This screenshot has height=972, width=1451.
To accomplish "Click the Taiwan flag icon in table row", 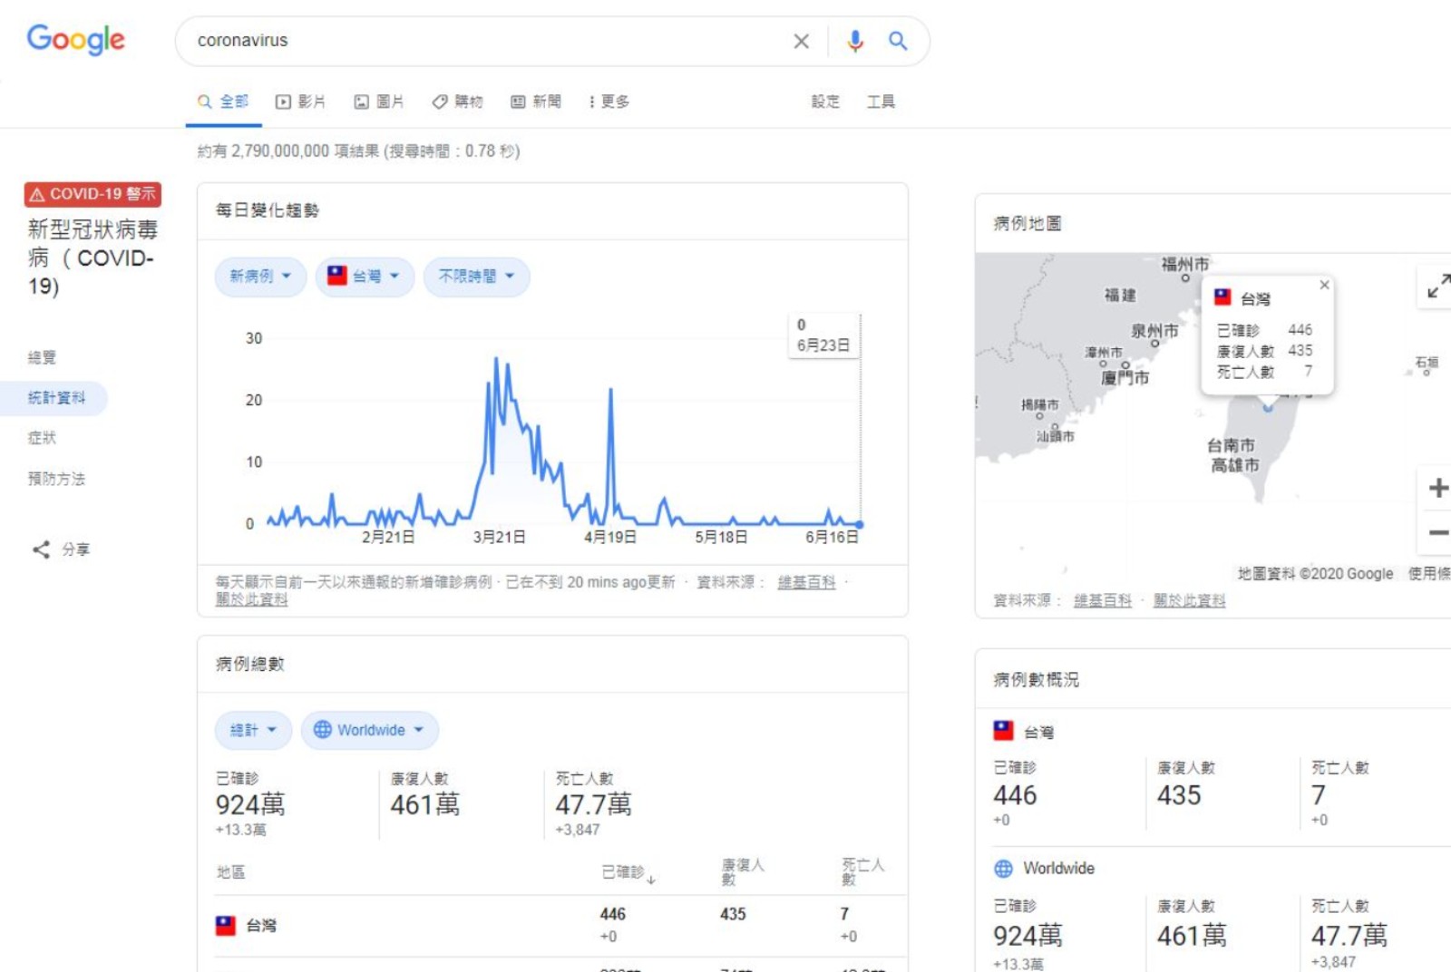I will tap(226, 925).
